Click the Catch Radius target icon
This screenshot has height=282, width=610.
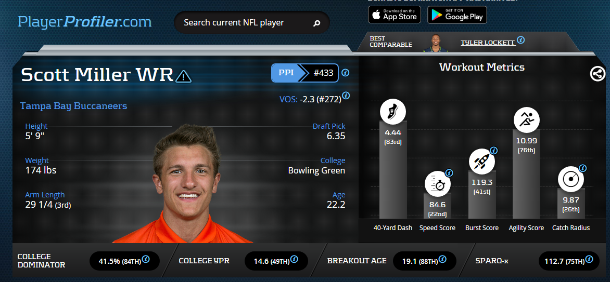pyautogui.click(x=571, y=180)
